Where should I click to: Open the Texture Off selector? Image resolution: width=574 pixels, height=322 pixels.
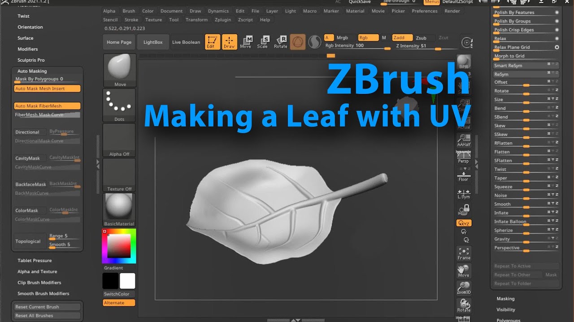click(119, 175)
